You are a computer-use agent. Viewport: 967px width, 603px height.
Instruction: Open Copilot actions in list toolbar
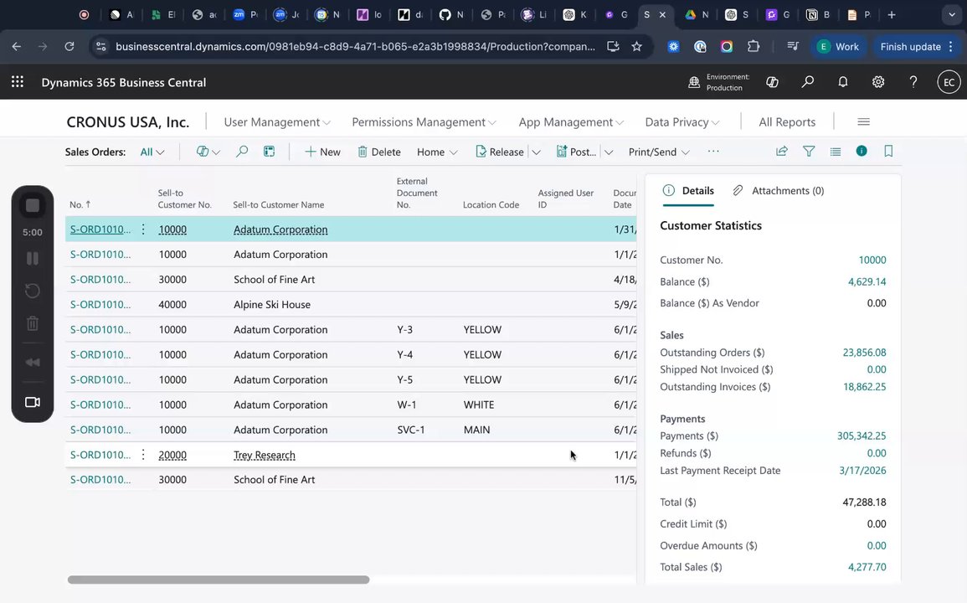(x=208, y=152)
